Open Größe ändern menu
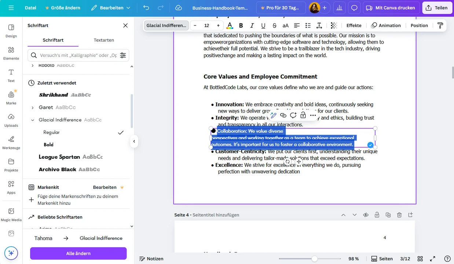The width and height of the screenshot is (454, 264). point(62,8)
